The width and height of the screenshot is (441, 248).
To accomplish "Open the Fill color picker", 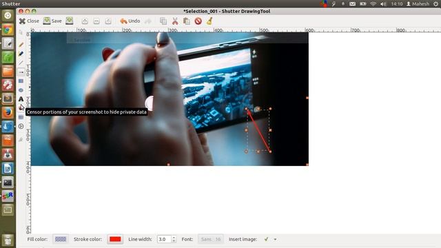I will point(61,239).
